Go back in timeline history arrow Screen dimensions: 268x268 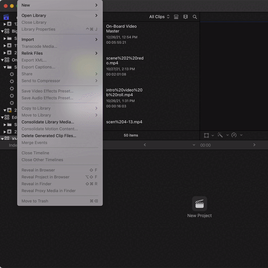(145, 145)
